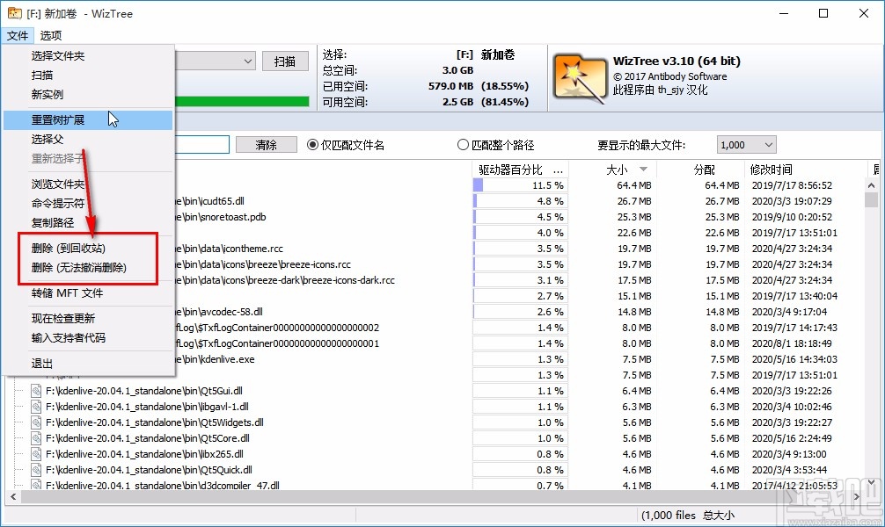Image resolution: width=885 pixels, height=527 pixels.
Task: Sort by 大小 column header
Action: [612, 170]
